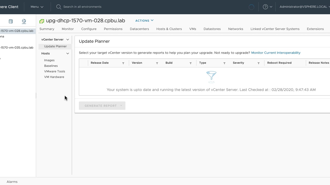Viewport: 330px width, 185px height.
Task: Open the Extensions tab
Action: click(x=315, y=29)
